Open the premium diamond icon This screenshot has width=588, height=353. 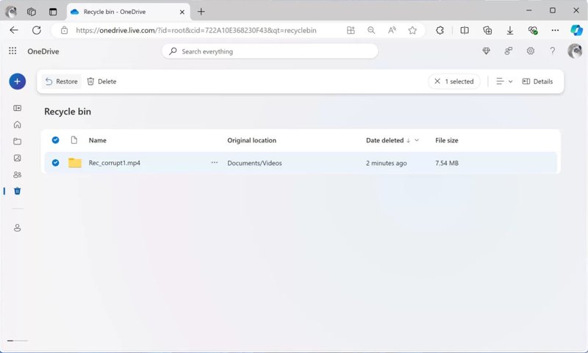coord(486,51)
